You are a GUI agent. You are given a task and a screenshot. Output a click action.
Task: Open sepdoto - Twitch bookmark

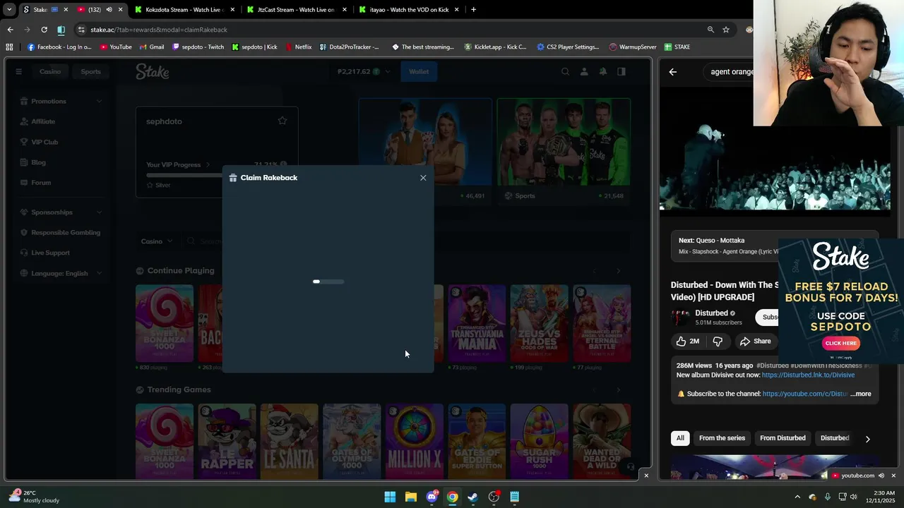tap(198, 47)
